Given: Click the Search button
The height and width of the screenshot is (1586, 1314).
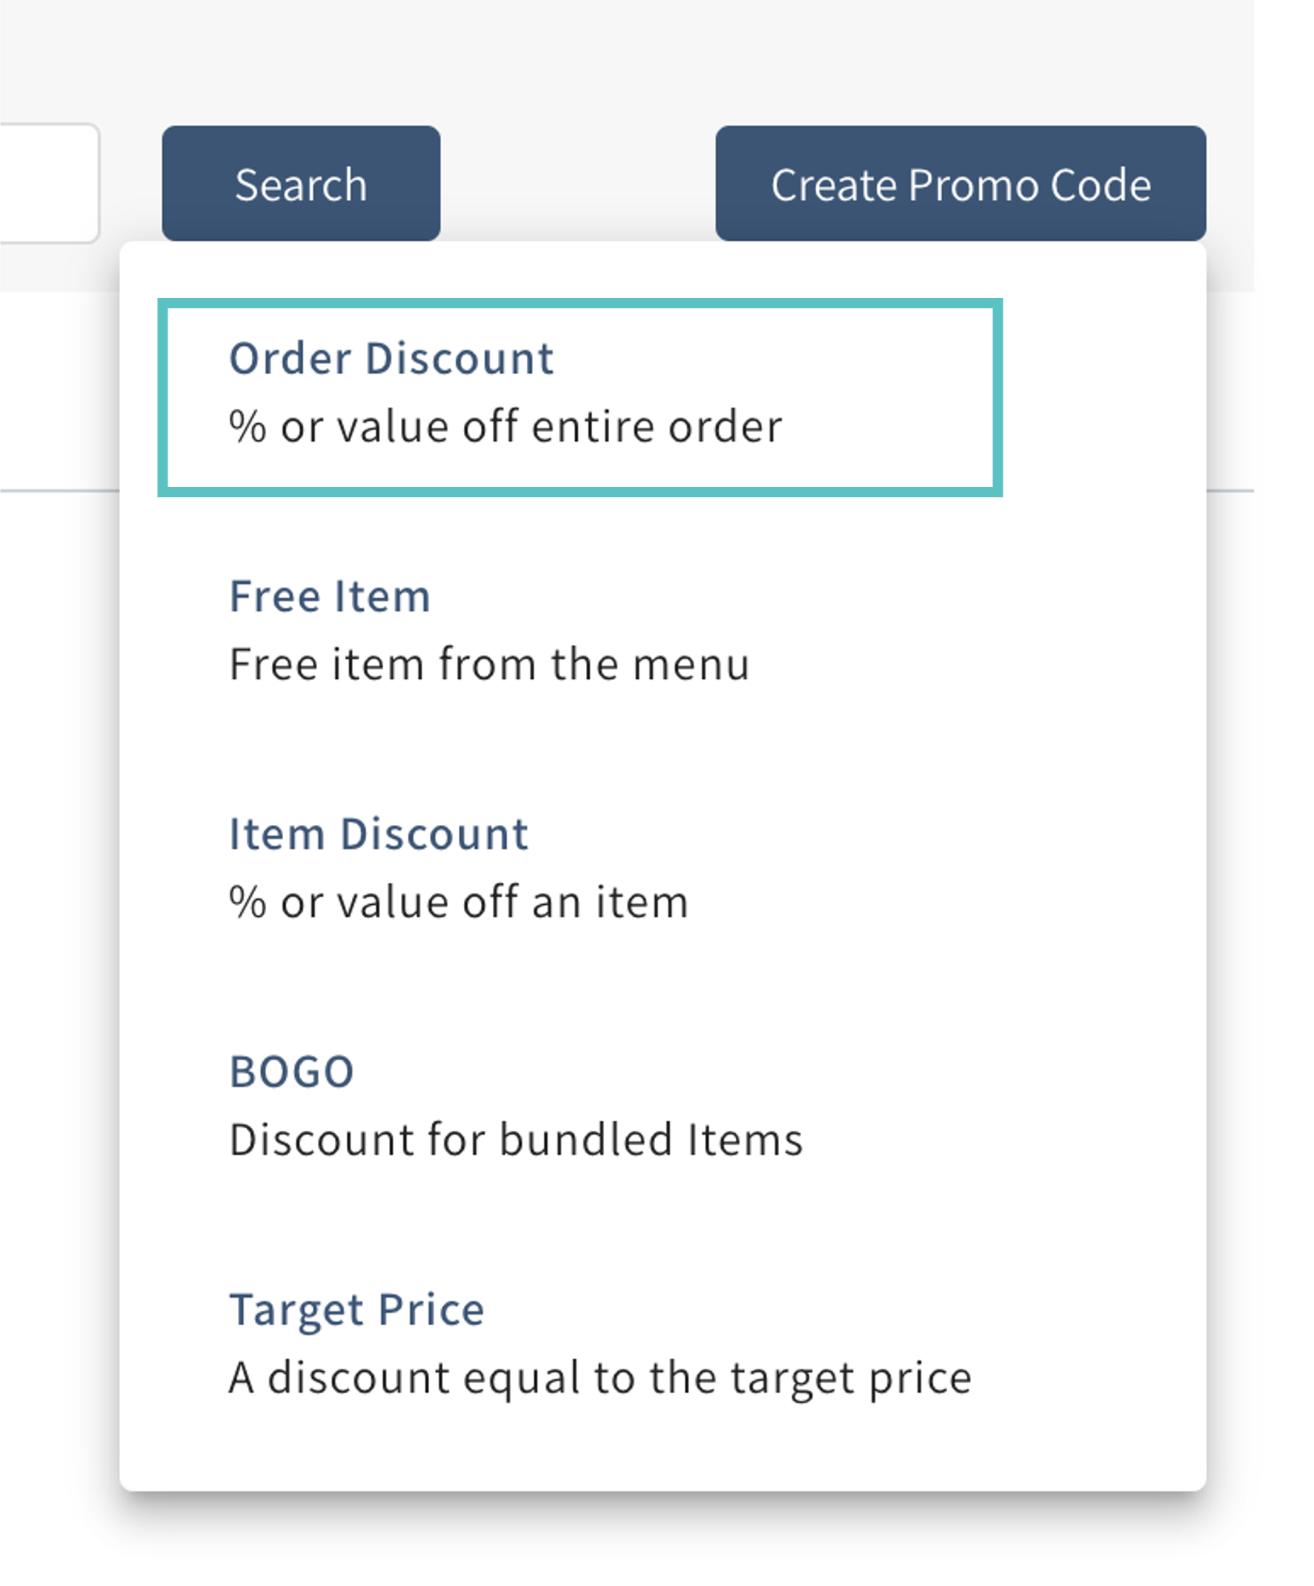Looking at the screenshot, I should 301,185.
